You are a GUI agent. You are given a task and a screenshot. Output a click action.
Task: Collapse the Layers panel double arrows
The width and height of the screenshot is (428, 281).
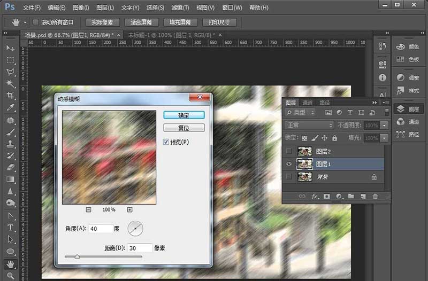374,103
